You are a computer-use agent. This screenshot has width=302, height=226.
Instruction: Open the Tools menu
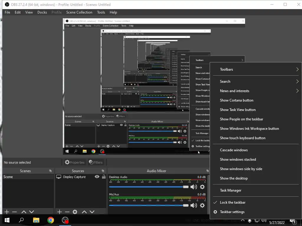pos(101,12)
